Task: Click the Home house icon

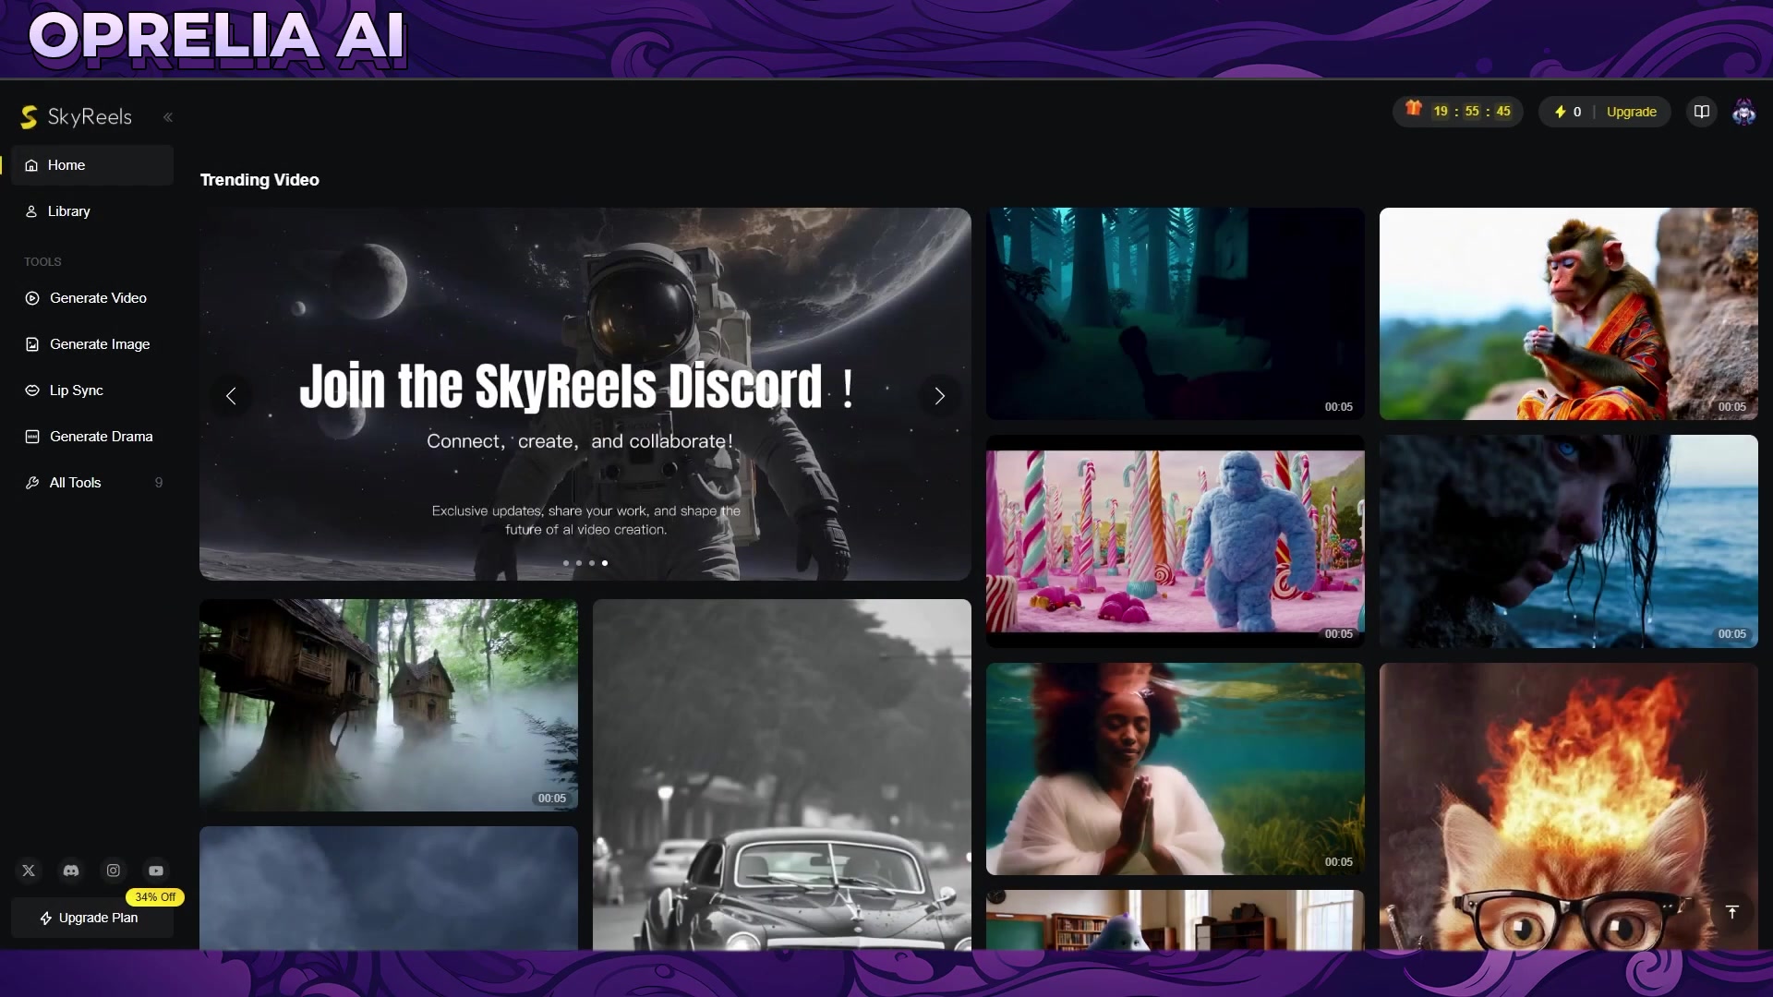Action: [31, 165]
